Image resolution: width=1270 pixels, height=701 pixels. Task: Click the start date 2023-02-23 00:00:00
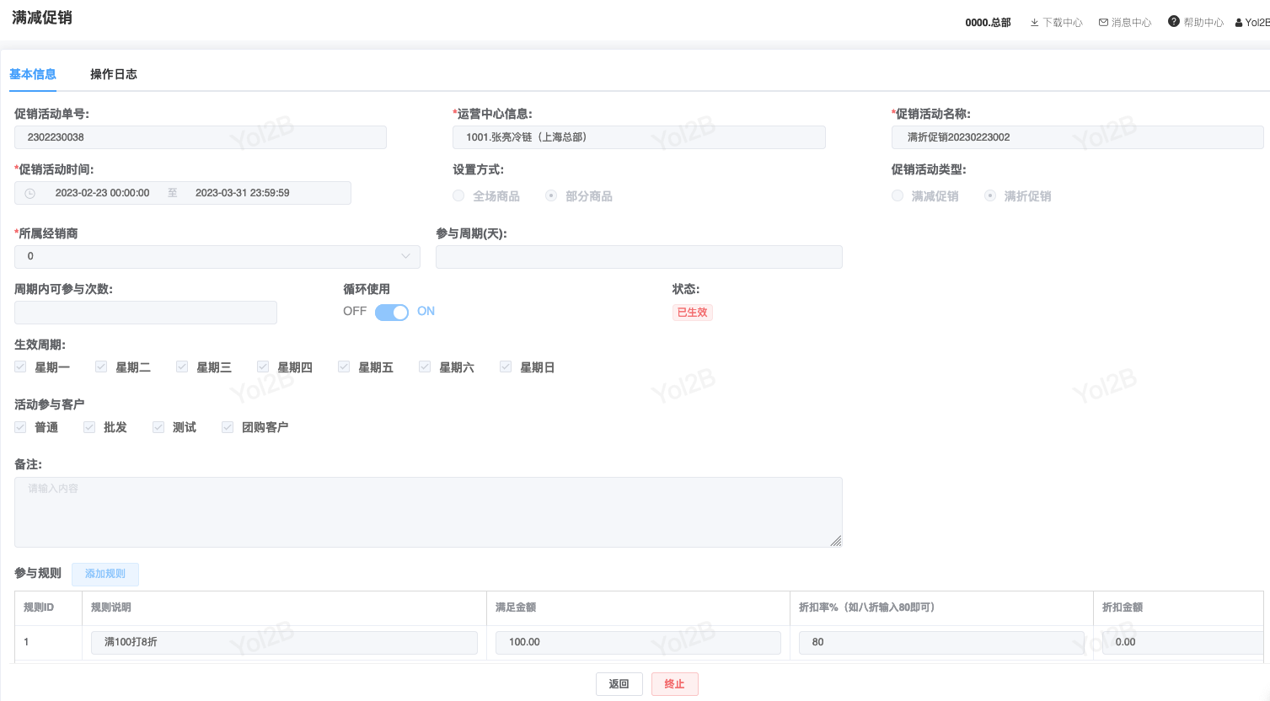point(103,193)
